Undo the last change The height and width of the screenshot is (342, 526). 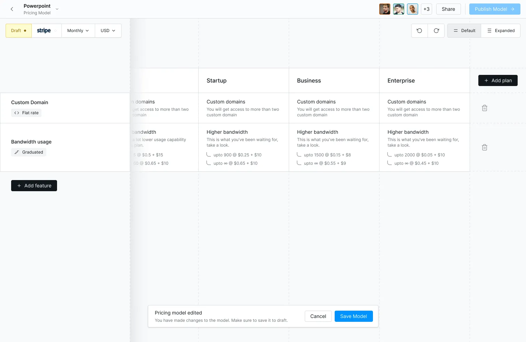[x=419, y=31]
